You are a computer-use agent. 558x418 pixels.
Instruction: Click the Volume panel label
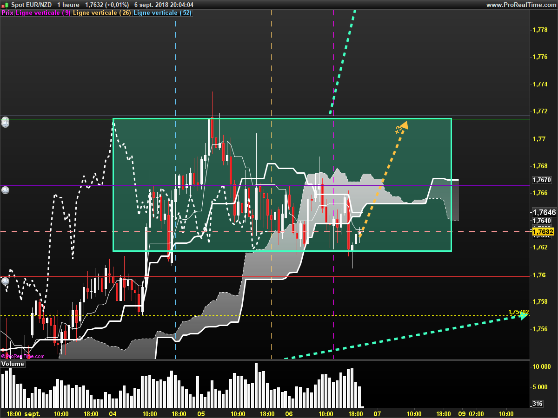pos(13,364)
